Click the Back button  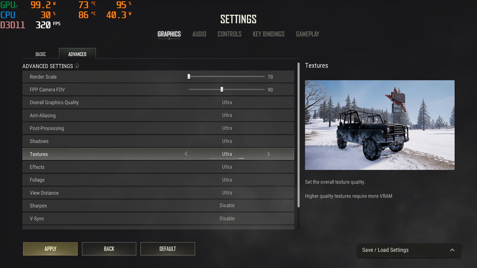[x=109, y=249]
